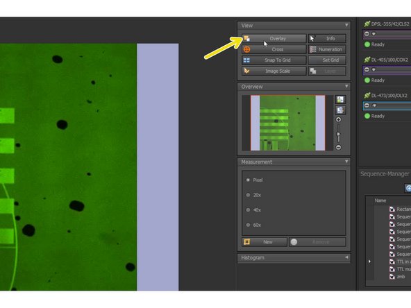Click the DL-405 laser power slider handle

point(374,69)
